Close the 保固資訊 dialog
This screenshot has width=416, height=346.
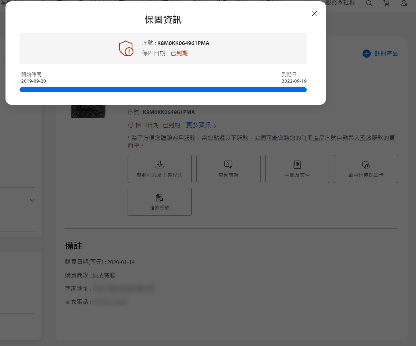314,13
